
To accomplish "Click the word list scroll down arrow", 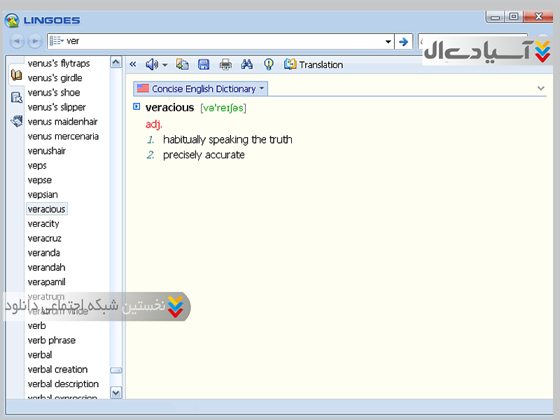I will point(116,393).
